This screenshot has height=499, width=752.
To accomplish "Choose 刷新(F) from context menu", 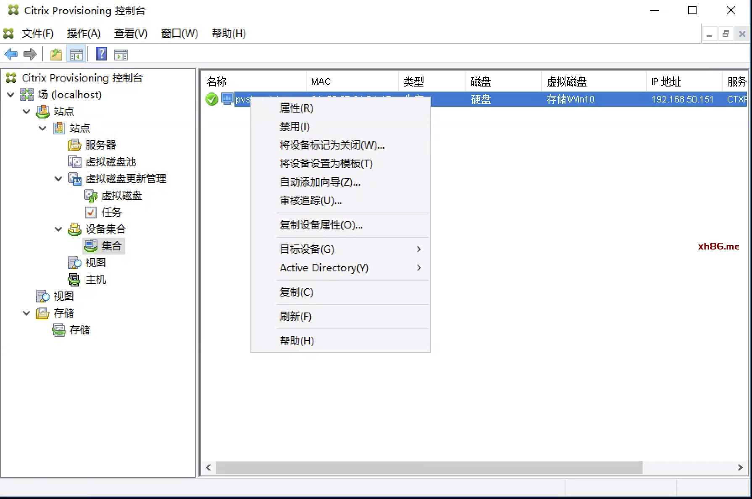I will (x=340, y=316).
